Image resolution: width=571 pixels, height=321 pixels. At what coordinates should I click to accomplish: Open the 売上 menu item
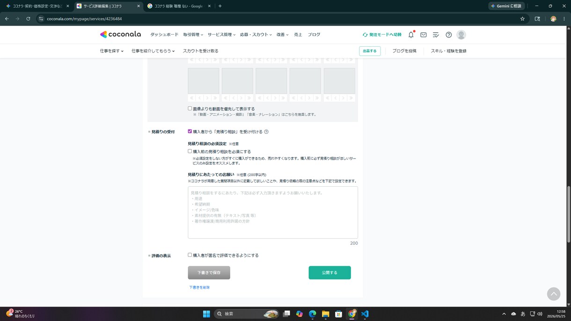[x=298, y=35]
